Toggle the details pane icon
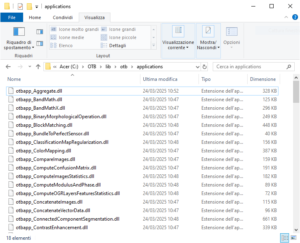Image resolution: width=300 pixels, height=243 pixels. tap(40, 43)
